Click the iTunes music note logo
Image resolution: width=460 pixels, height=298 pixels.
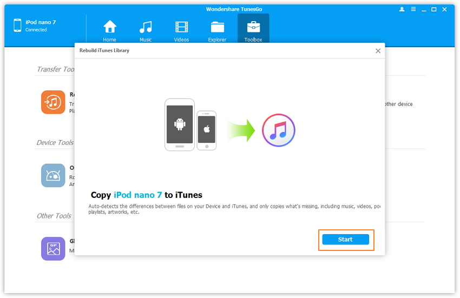click(279, 130)
